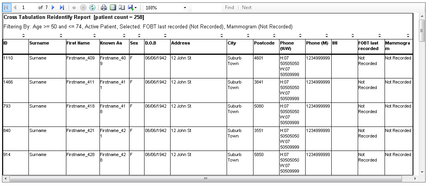Viewport: 428px width, 186px height.
Task: Select the patient ID 1466 cell
Action: [15, 90]
